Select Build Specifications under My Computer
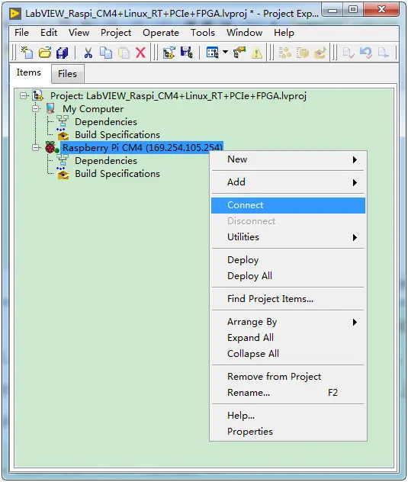The image size is (408, 482). 117,135
